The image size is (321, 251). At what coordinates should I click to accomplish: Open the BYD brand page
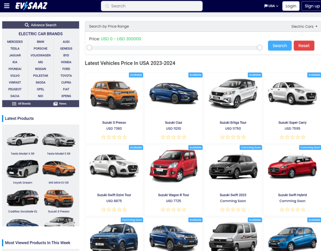[x=66, y=55]
